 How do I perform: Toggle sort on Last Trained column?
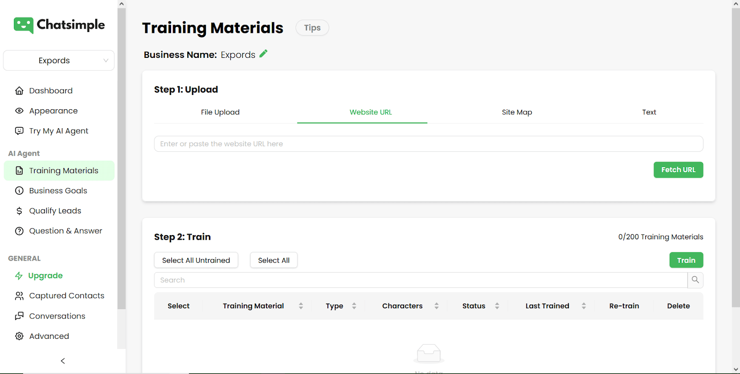584,306
